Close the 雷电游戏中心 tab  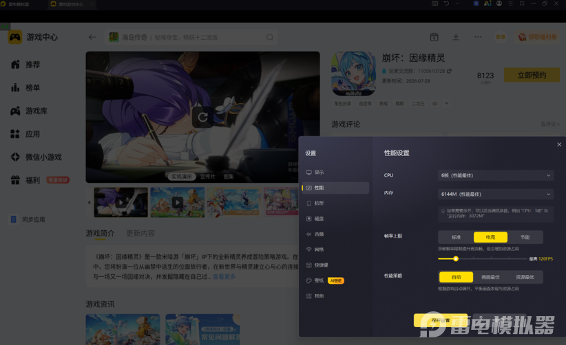92,4
